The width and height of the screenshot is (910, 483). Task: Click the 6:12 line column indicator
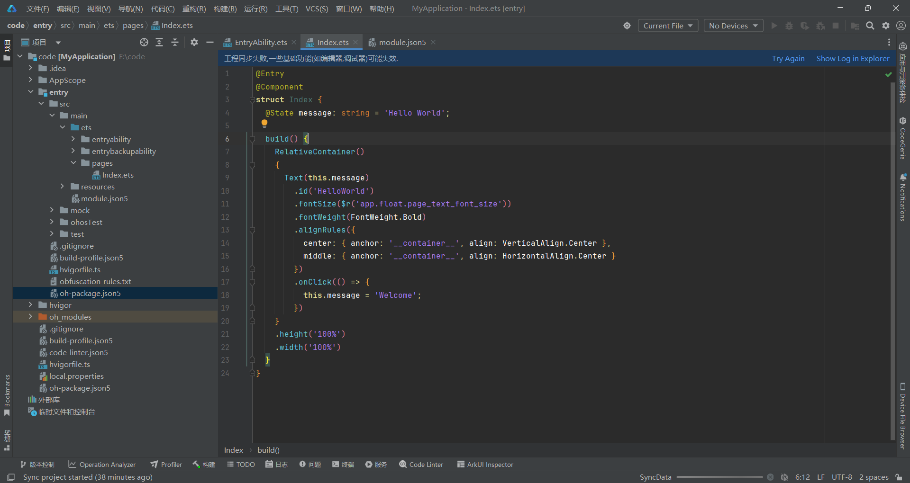tap(802, 477)
